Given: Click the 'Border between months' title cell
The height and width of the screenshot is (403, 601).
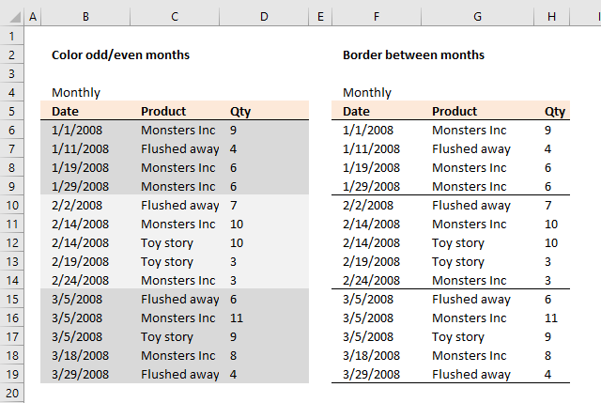Looking at the screenshot, I should click(x=413, y=54).
